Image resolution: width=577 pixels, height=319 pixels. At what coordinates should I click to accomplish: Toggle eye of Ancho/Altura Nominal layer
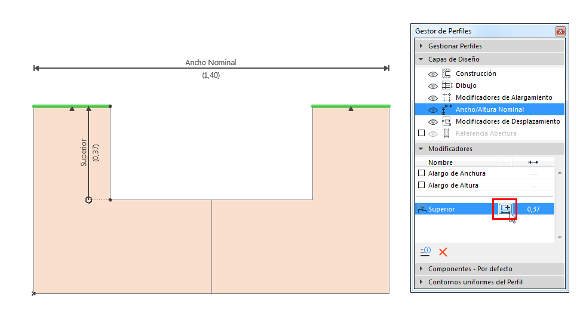(432, 110)
